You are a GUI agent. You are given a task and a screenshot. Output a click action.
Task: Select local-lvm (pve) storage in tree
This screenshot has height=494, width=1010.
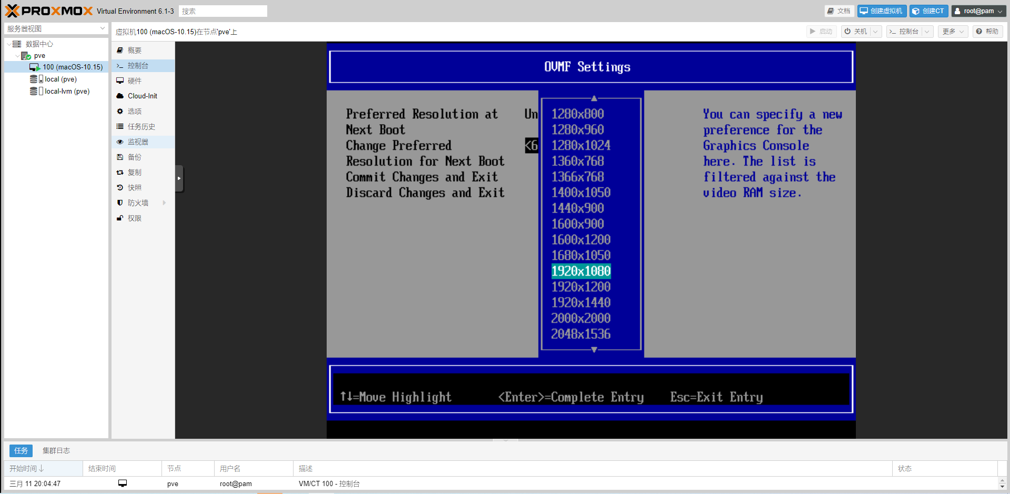point(67,92)
